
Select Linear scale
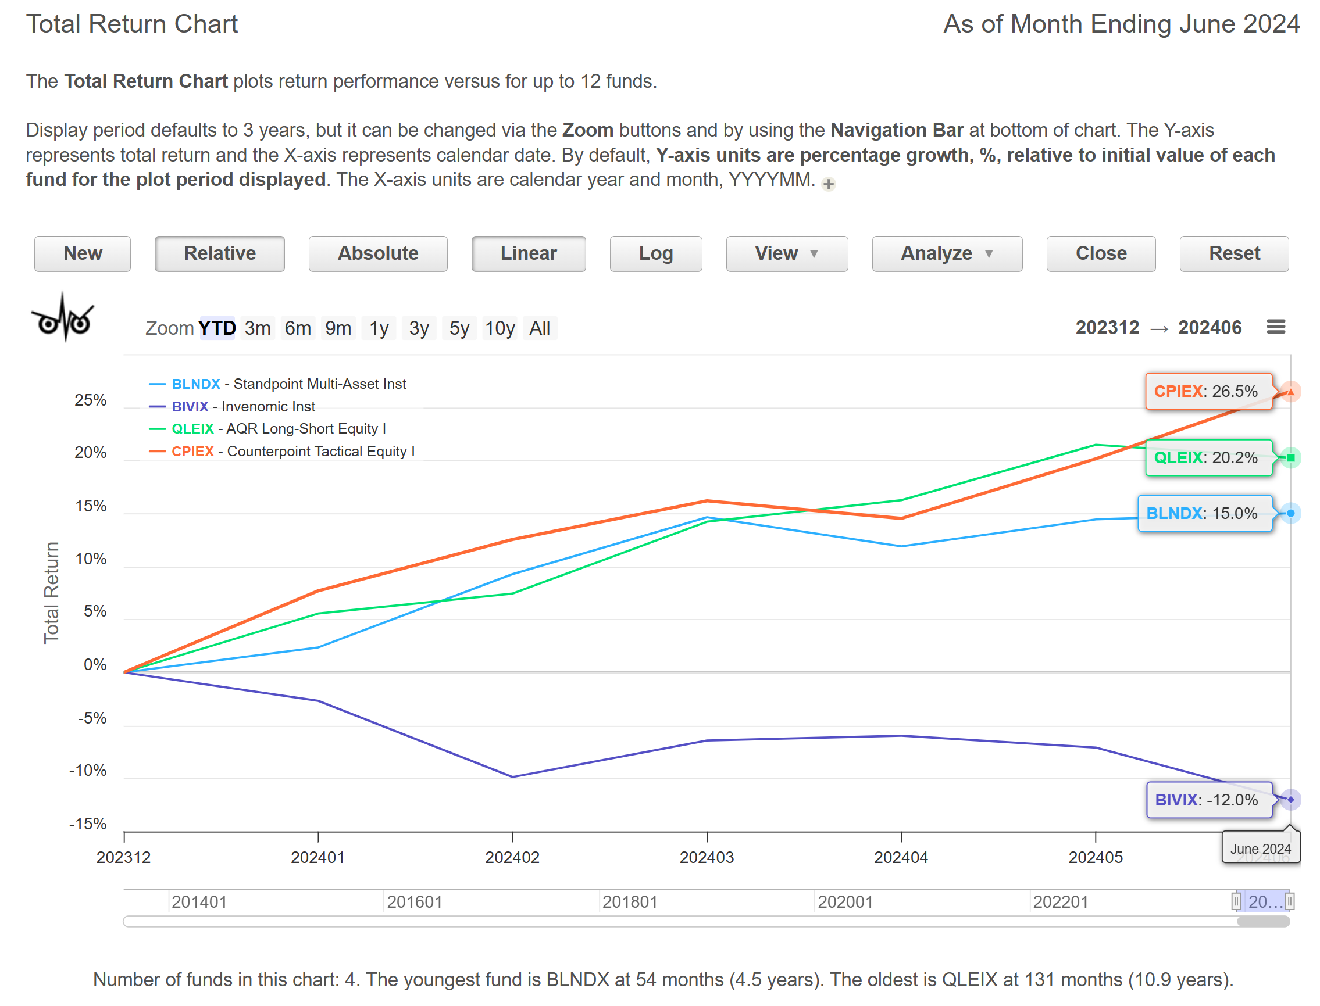click(529, 253)
